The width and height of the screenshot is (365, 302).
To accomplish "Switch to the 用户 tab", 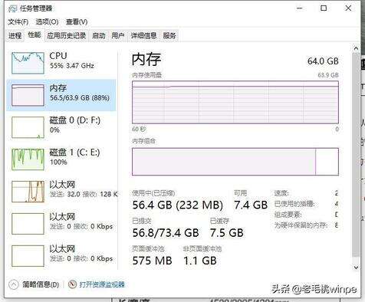I will (118, 35).
